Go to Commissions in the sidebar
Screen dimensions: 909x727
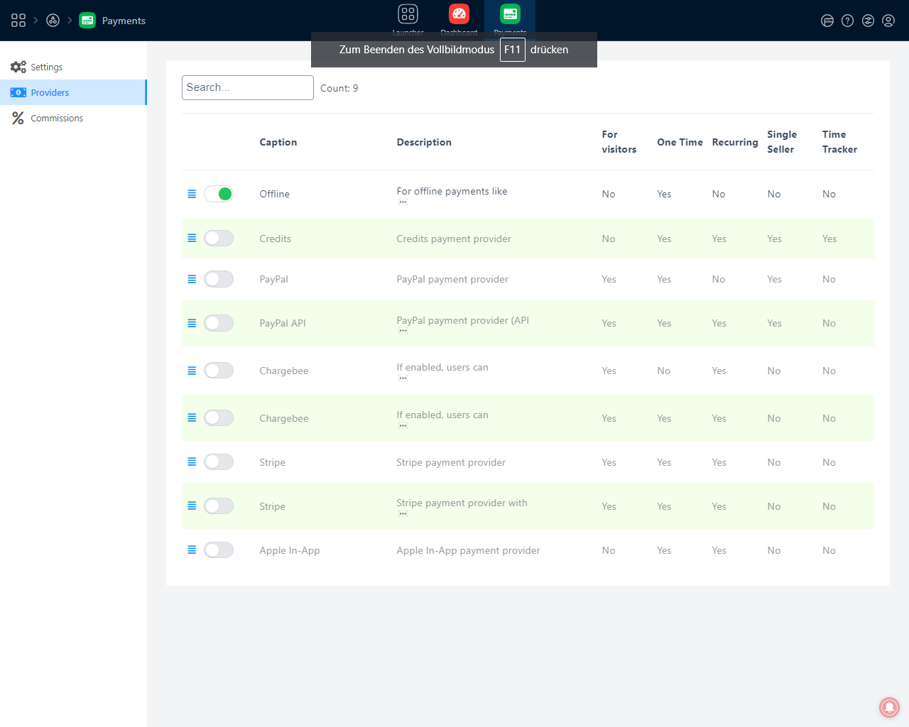tap(56, 118)
